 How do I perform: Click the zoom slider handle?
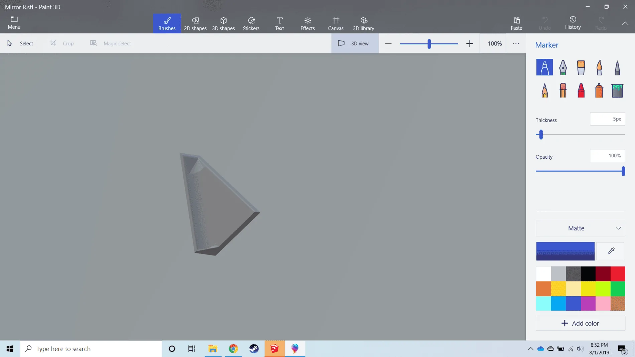pyautogui.click(x=429, y=44)
